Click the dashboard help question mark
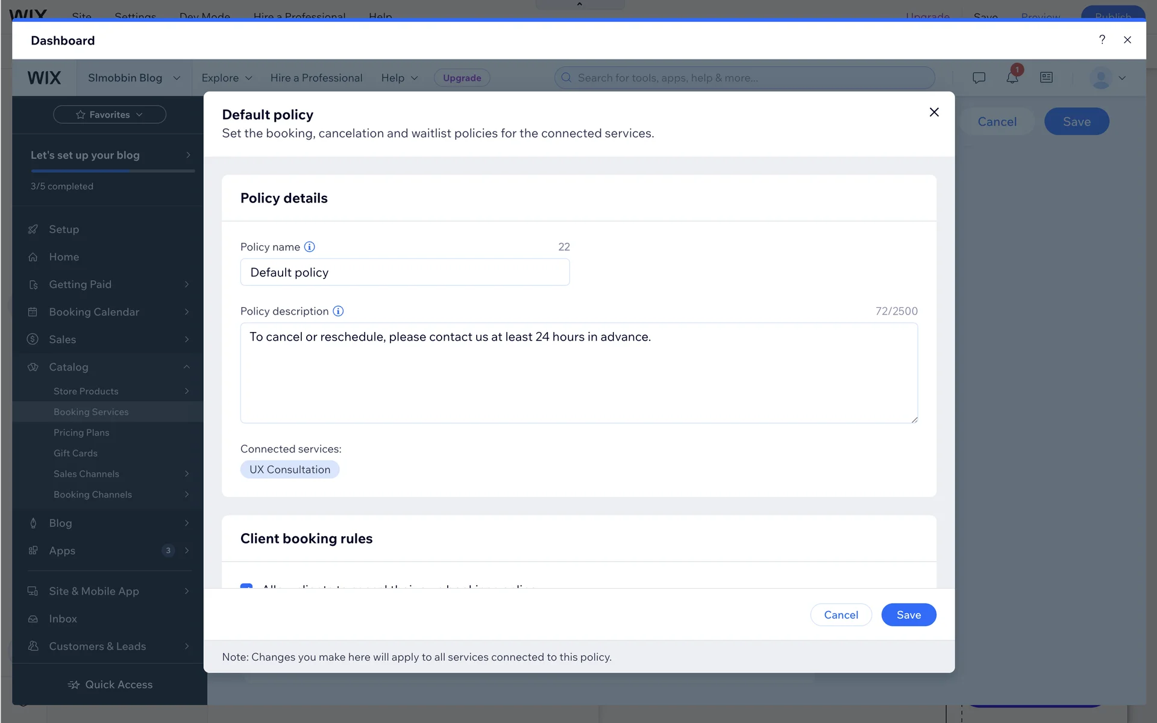This screenshot has width=1157, height=723. pyautogui.click(x=1102, y=40)
